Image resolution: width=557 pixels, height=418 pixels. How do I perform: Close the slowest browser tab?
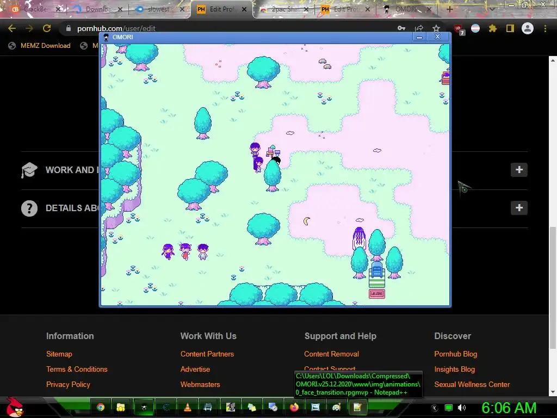[182, 10]
